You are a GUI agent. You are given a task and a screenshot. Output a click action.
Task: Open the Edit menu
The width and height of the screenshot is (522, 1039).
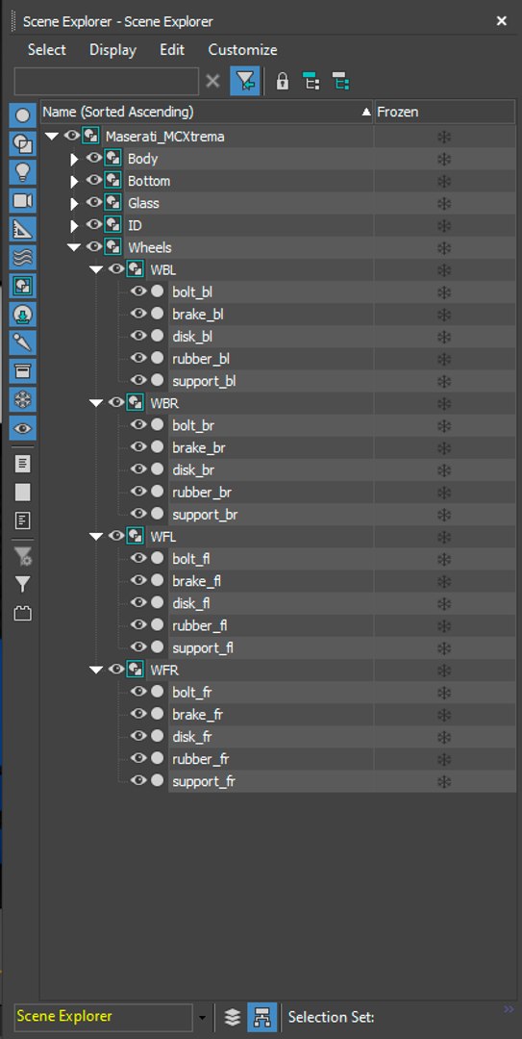(172, 50)
